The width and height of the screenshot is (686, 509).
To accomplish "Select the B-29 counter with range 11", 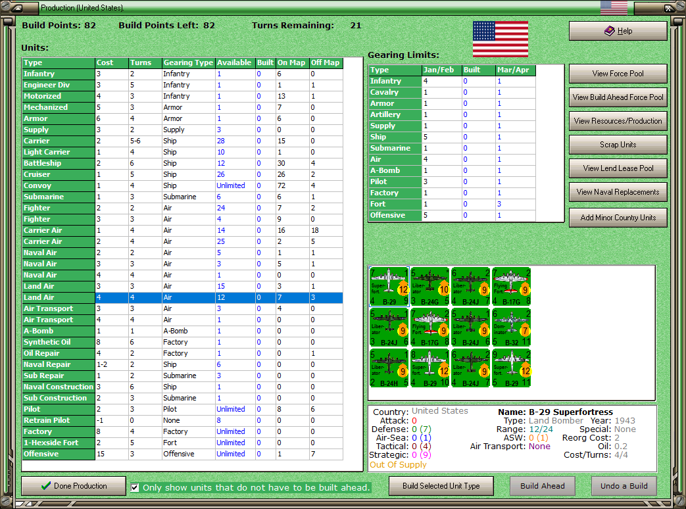I will (x=511, y=368).
